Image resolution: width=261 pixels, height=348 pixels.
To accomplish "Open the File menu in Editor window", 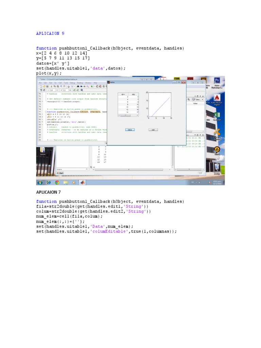I will (x=40, y=83).
